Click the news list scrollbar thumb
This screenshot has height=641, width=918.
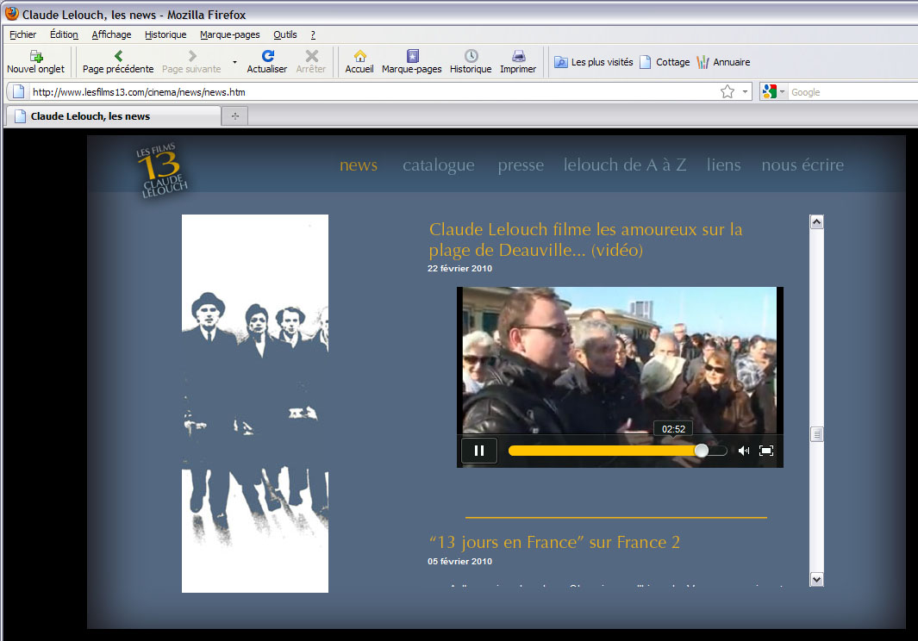816,433
